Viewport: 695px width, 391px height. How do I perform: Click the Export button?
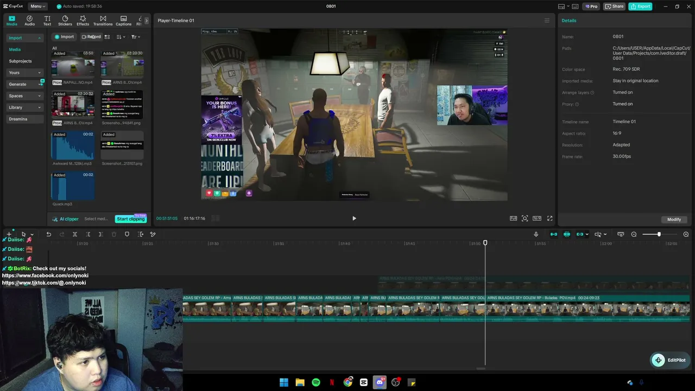click(x=640, y=7)
